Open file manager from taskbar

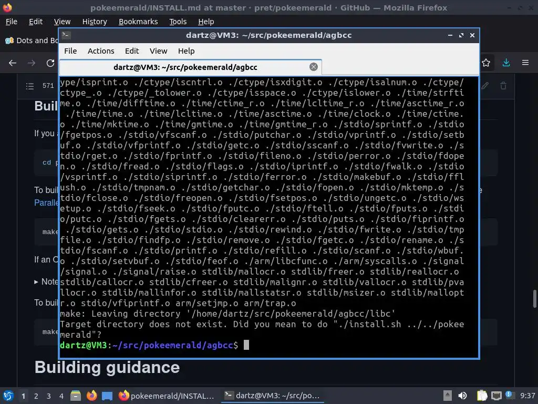pyautogui.click(x=76, y=396)
